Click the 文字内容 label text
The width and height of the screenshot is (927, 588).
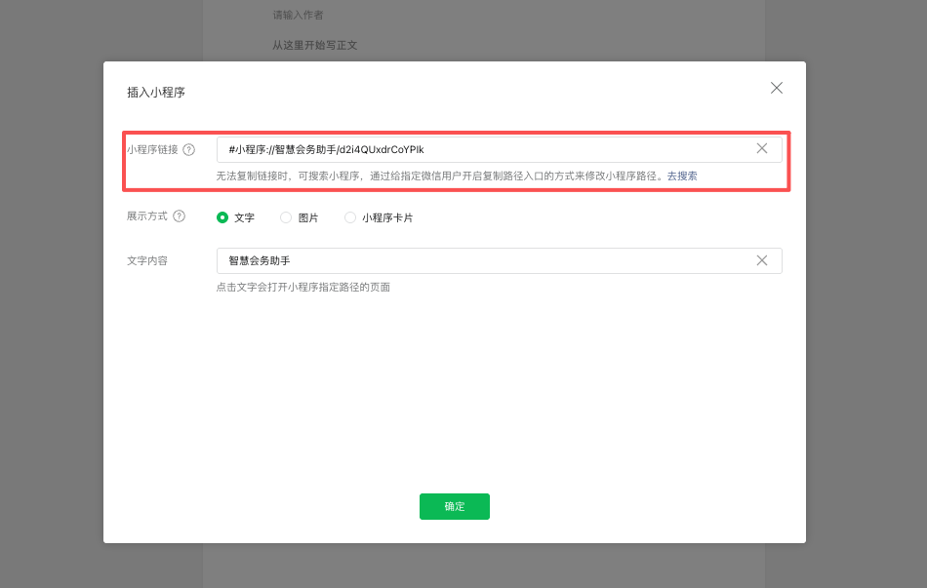[147, 261]
